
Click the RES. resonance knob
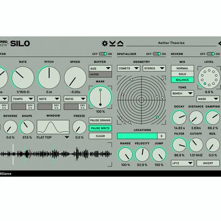213,145
